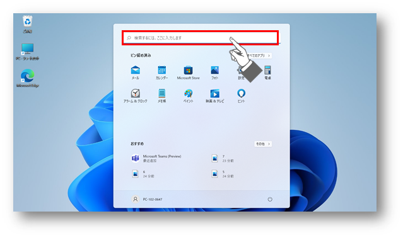Click the その他 button in おすすめ
The width and height of the screenshot is (403, 238).
tap(263, 144)
